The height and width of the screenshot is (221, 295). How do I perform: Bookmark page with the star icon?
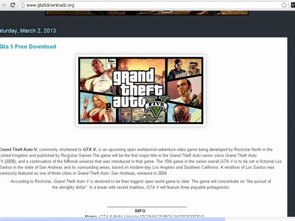pyautogui.click(x=284, y=5)
